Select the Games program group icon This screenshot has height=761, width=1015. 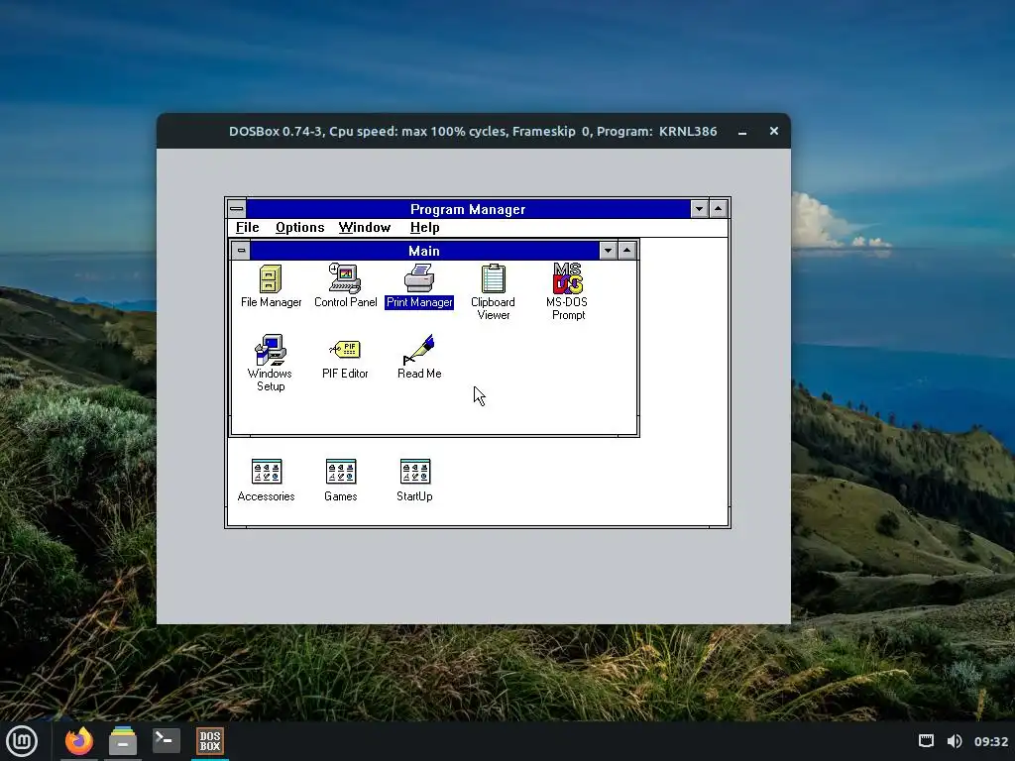341,472
